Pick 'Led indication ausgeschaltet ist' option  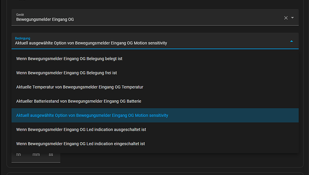[x=155, y=129]
